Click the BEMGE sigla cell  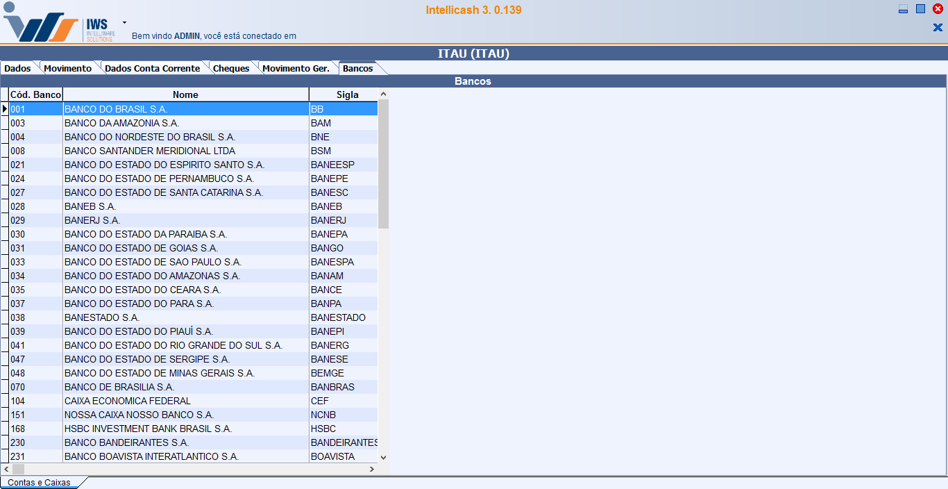[x=344, y=373]
